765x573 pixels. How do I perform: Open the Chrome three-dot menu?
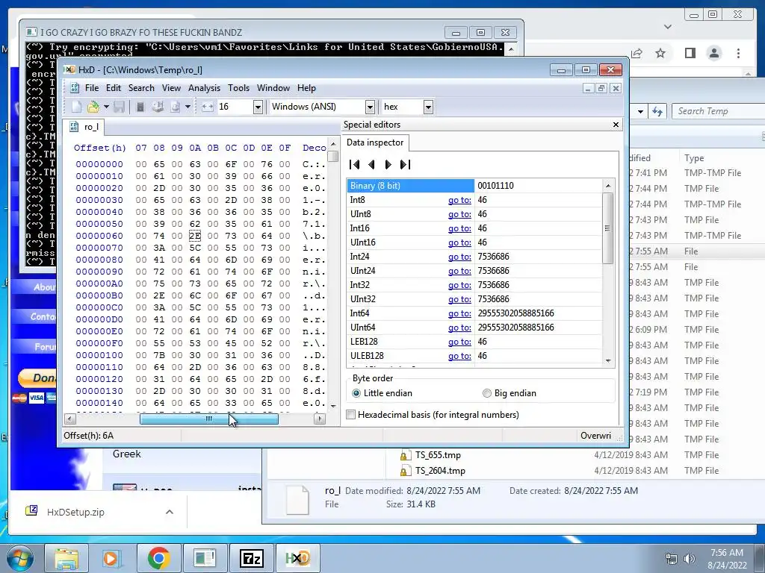point(738,53)
